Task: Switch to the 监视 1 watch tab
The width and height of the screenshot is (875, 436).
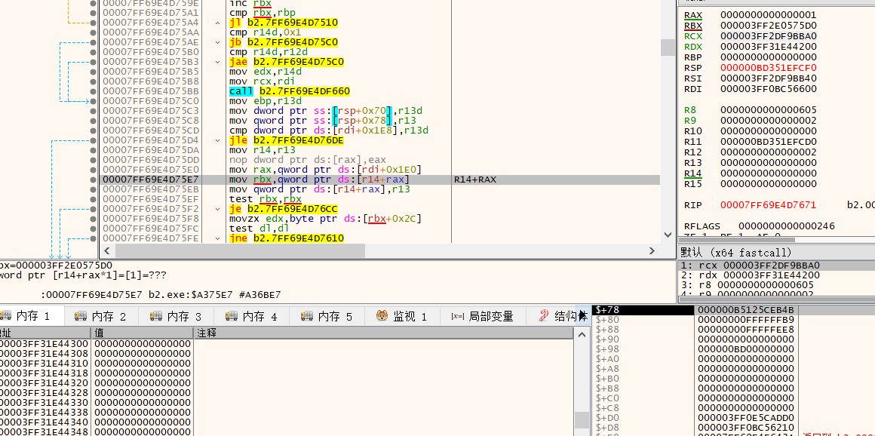Action: tap(402, 316)
